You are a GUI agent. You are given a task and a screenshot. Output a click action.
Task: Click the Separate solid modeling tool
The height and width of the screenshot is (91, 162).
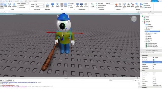pyautogui.click(x=86, y=5)
